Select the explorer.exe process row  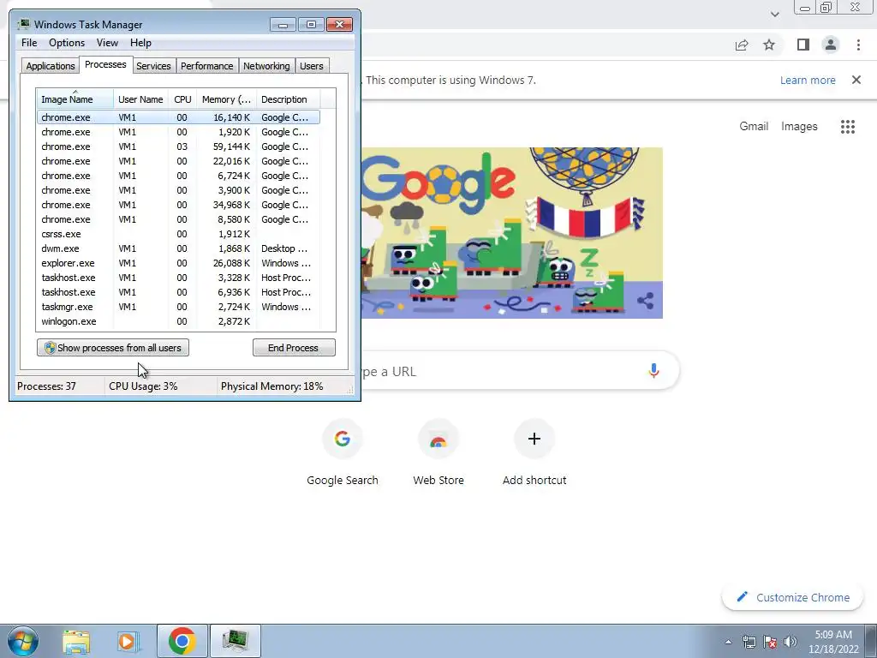(x=179, y=263)
